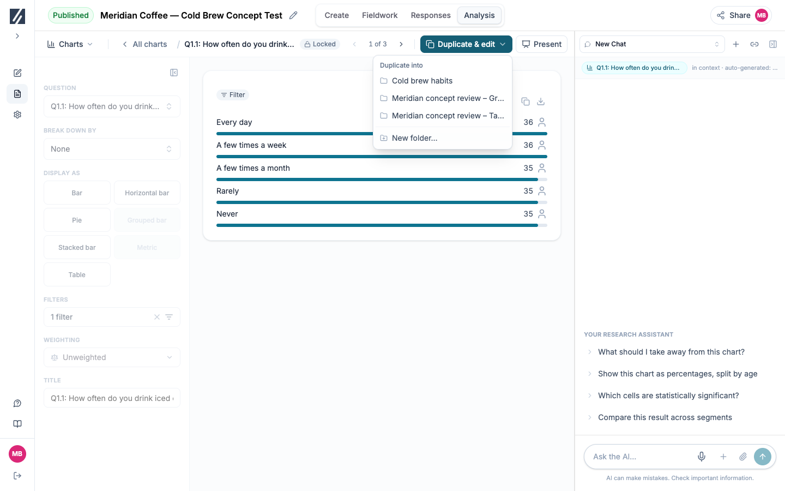Select Horizontal bar display type
Viewport: 785px width, 491px height.
point(147,193)
